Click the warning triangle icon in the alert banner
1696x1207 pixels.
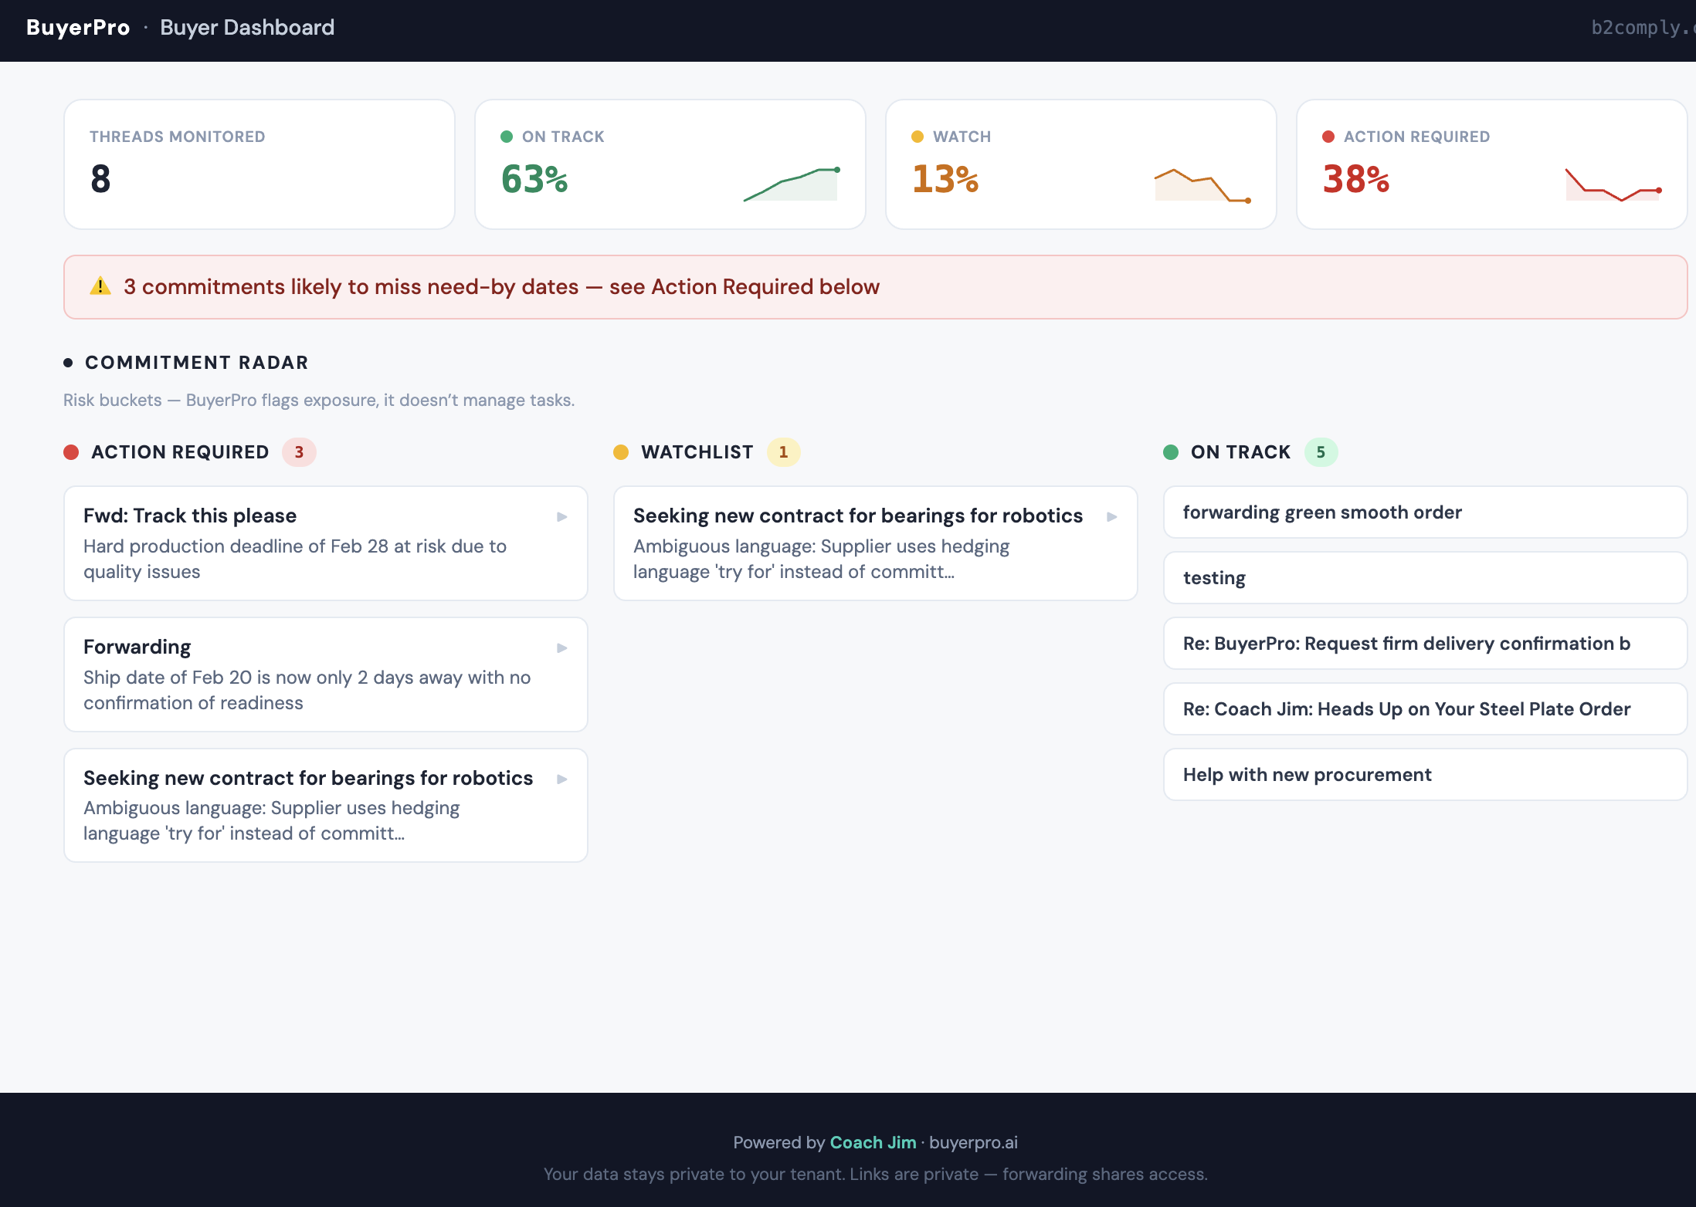[x=100, y=286]
